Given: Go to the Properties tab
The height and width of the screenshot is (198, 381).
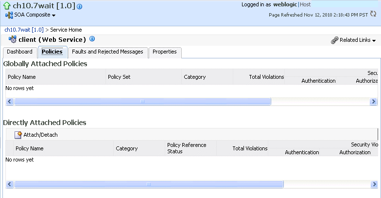Looking at the screenshot, I should pos(165,52).
